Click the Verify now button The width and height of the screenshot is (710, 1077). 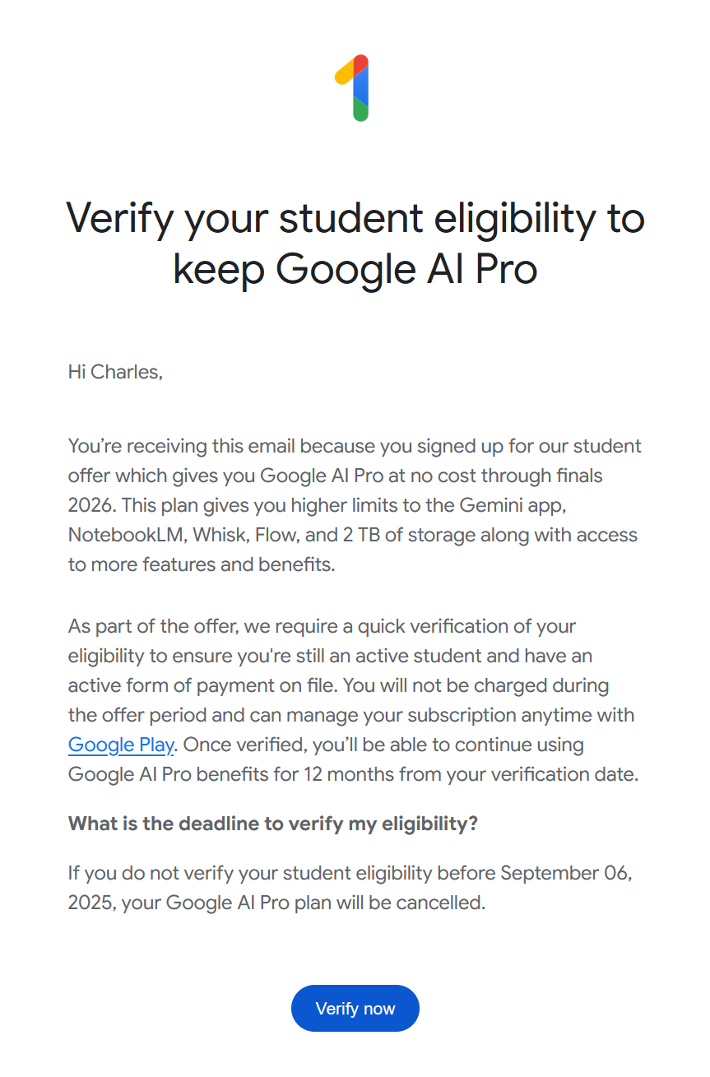click(x=355, y=1008)
